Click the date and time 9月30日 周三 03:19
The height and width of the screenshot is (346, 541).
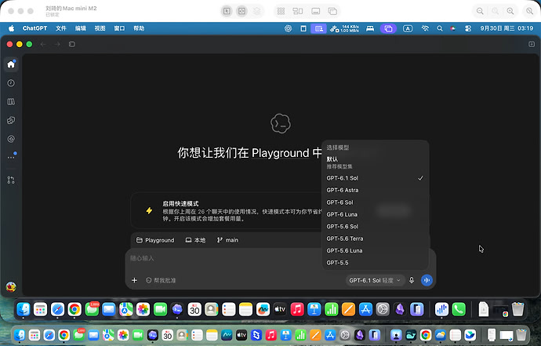point(507,28)
